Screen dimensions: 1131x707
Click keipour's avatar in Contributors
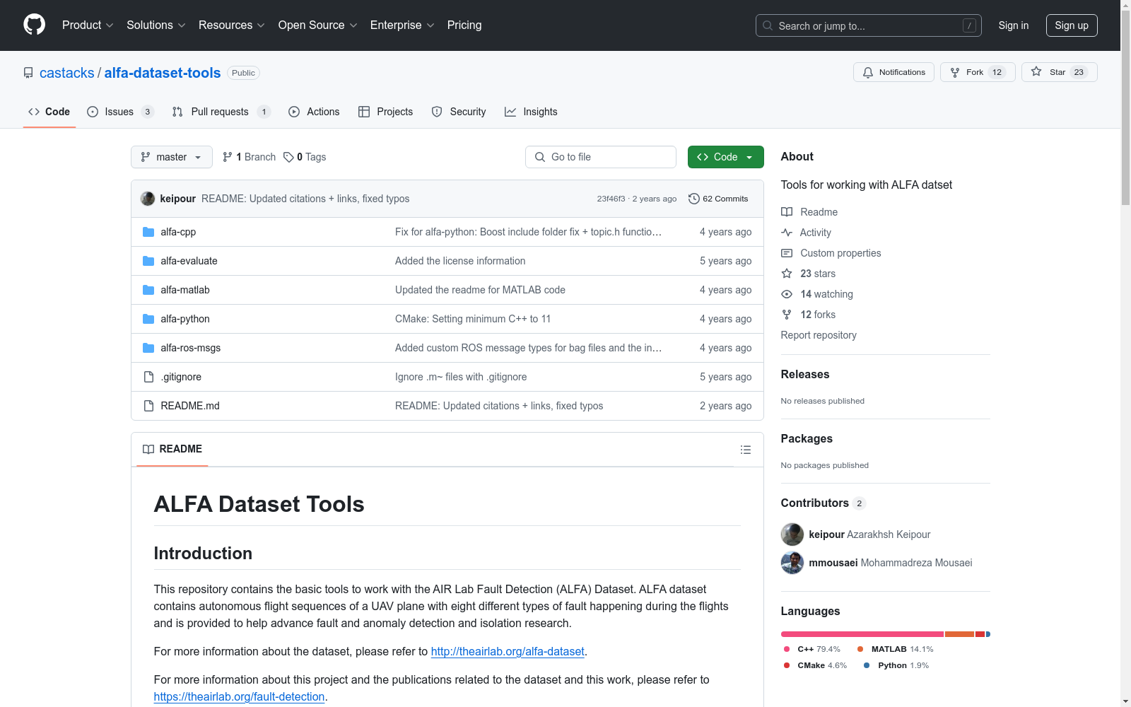[x=792, y=534]
